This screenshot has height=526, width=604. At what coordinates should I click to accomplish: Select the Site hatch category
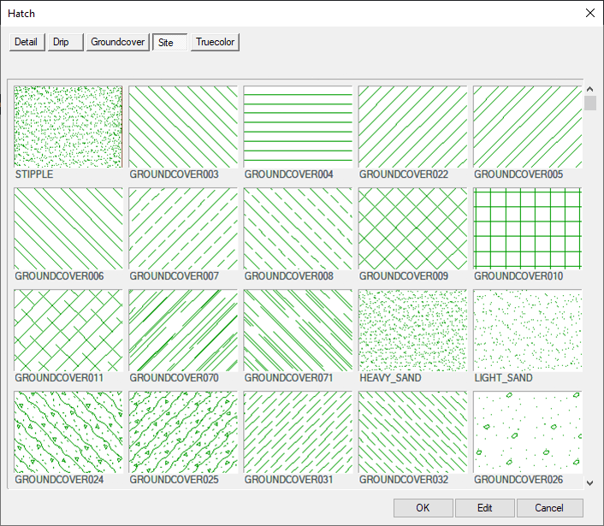pyautogui.click(x=170, y=42)
